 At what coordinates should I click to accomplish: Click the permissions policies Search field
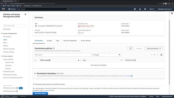[63, 55]
